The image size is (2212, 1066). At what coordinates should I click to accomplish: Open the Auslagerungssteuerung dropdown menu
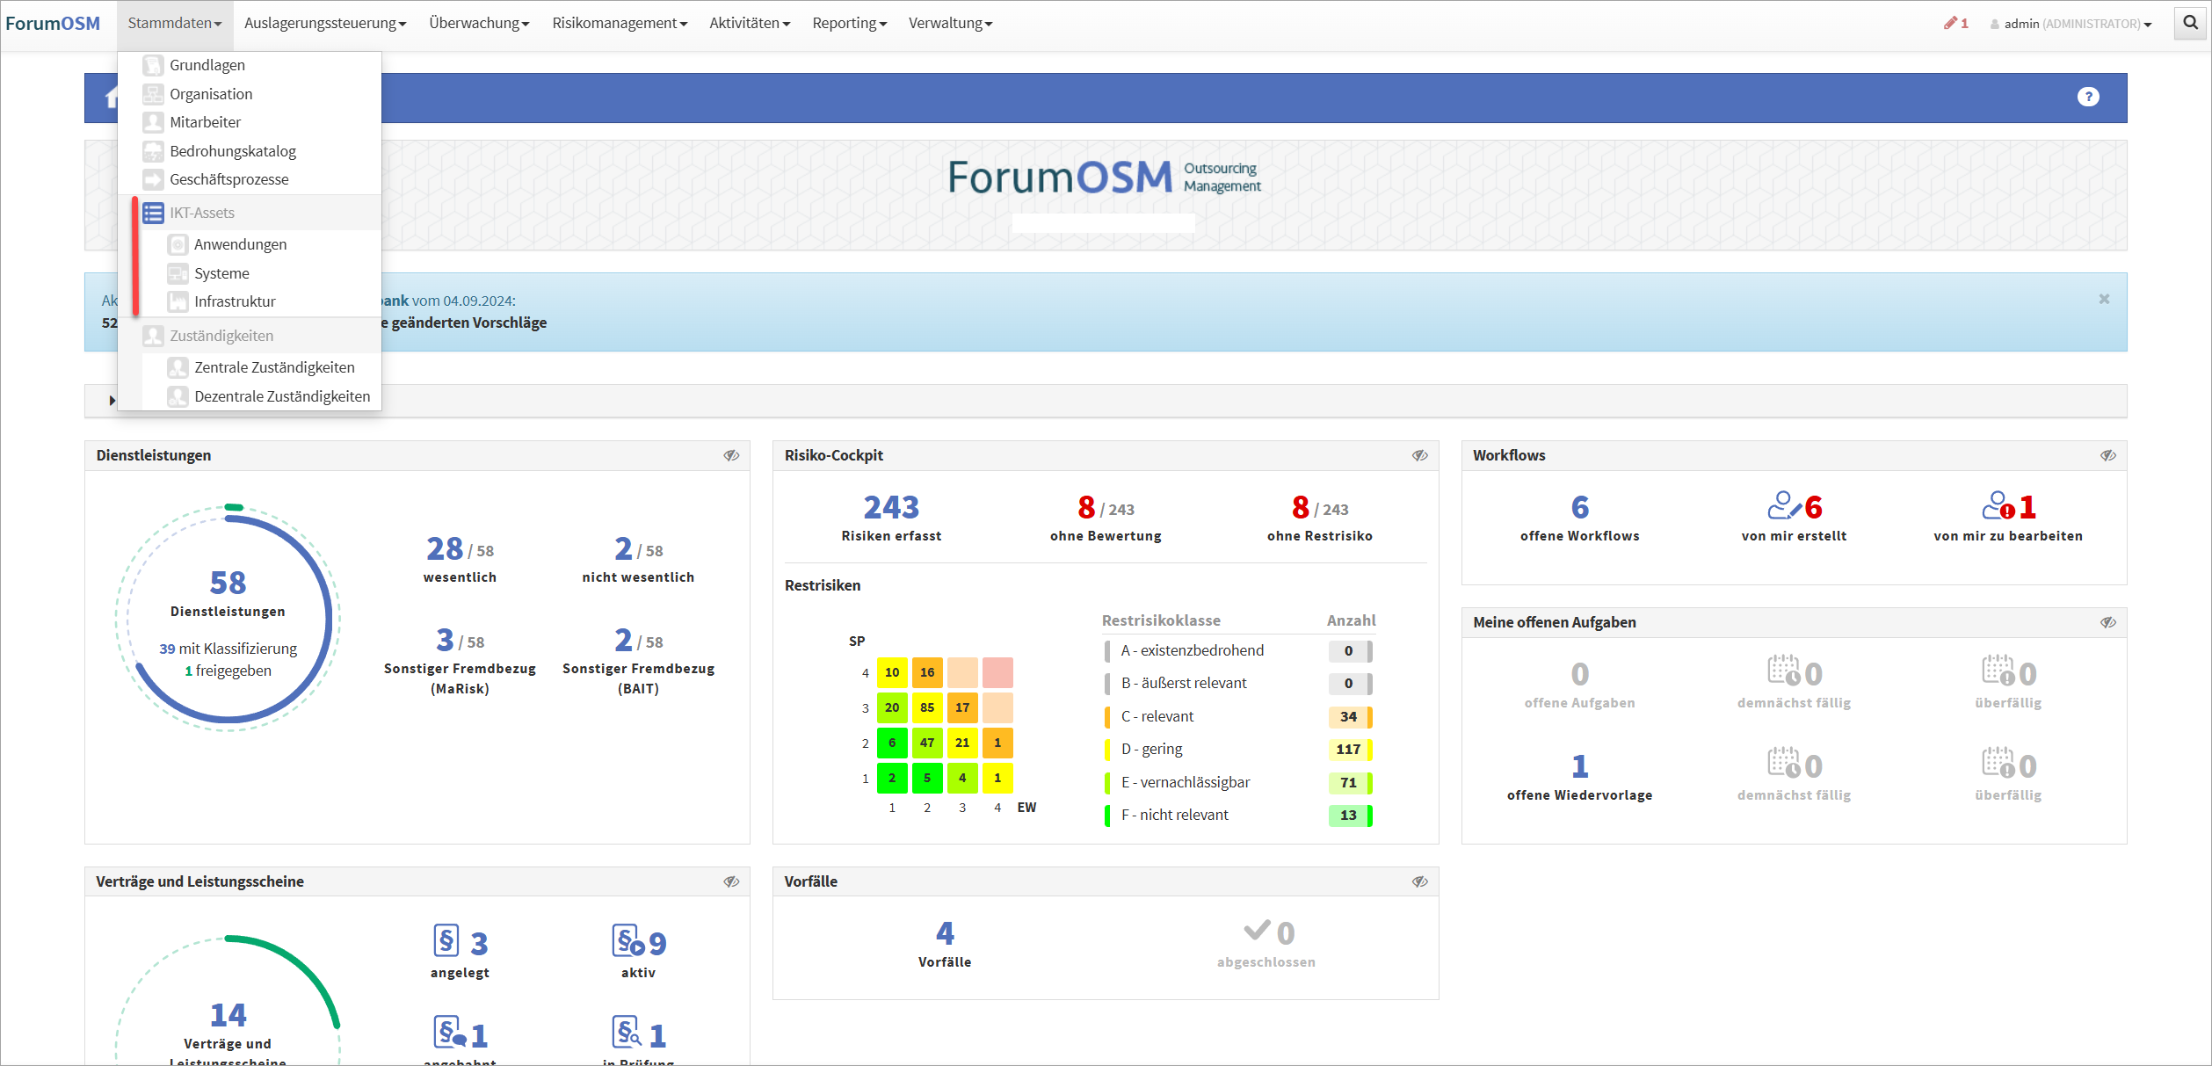tap(324, 24)
